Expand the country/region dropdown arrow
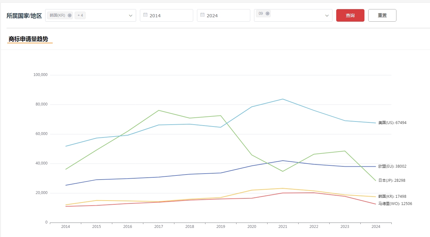This screenshot has height=237, width=430. point(130,16)
